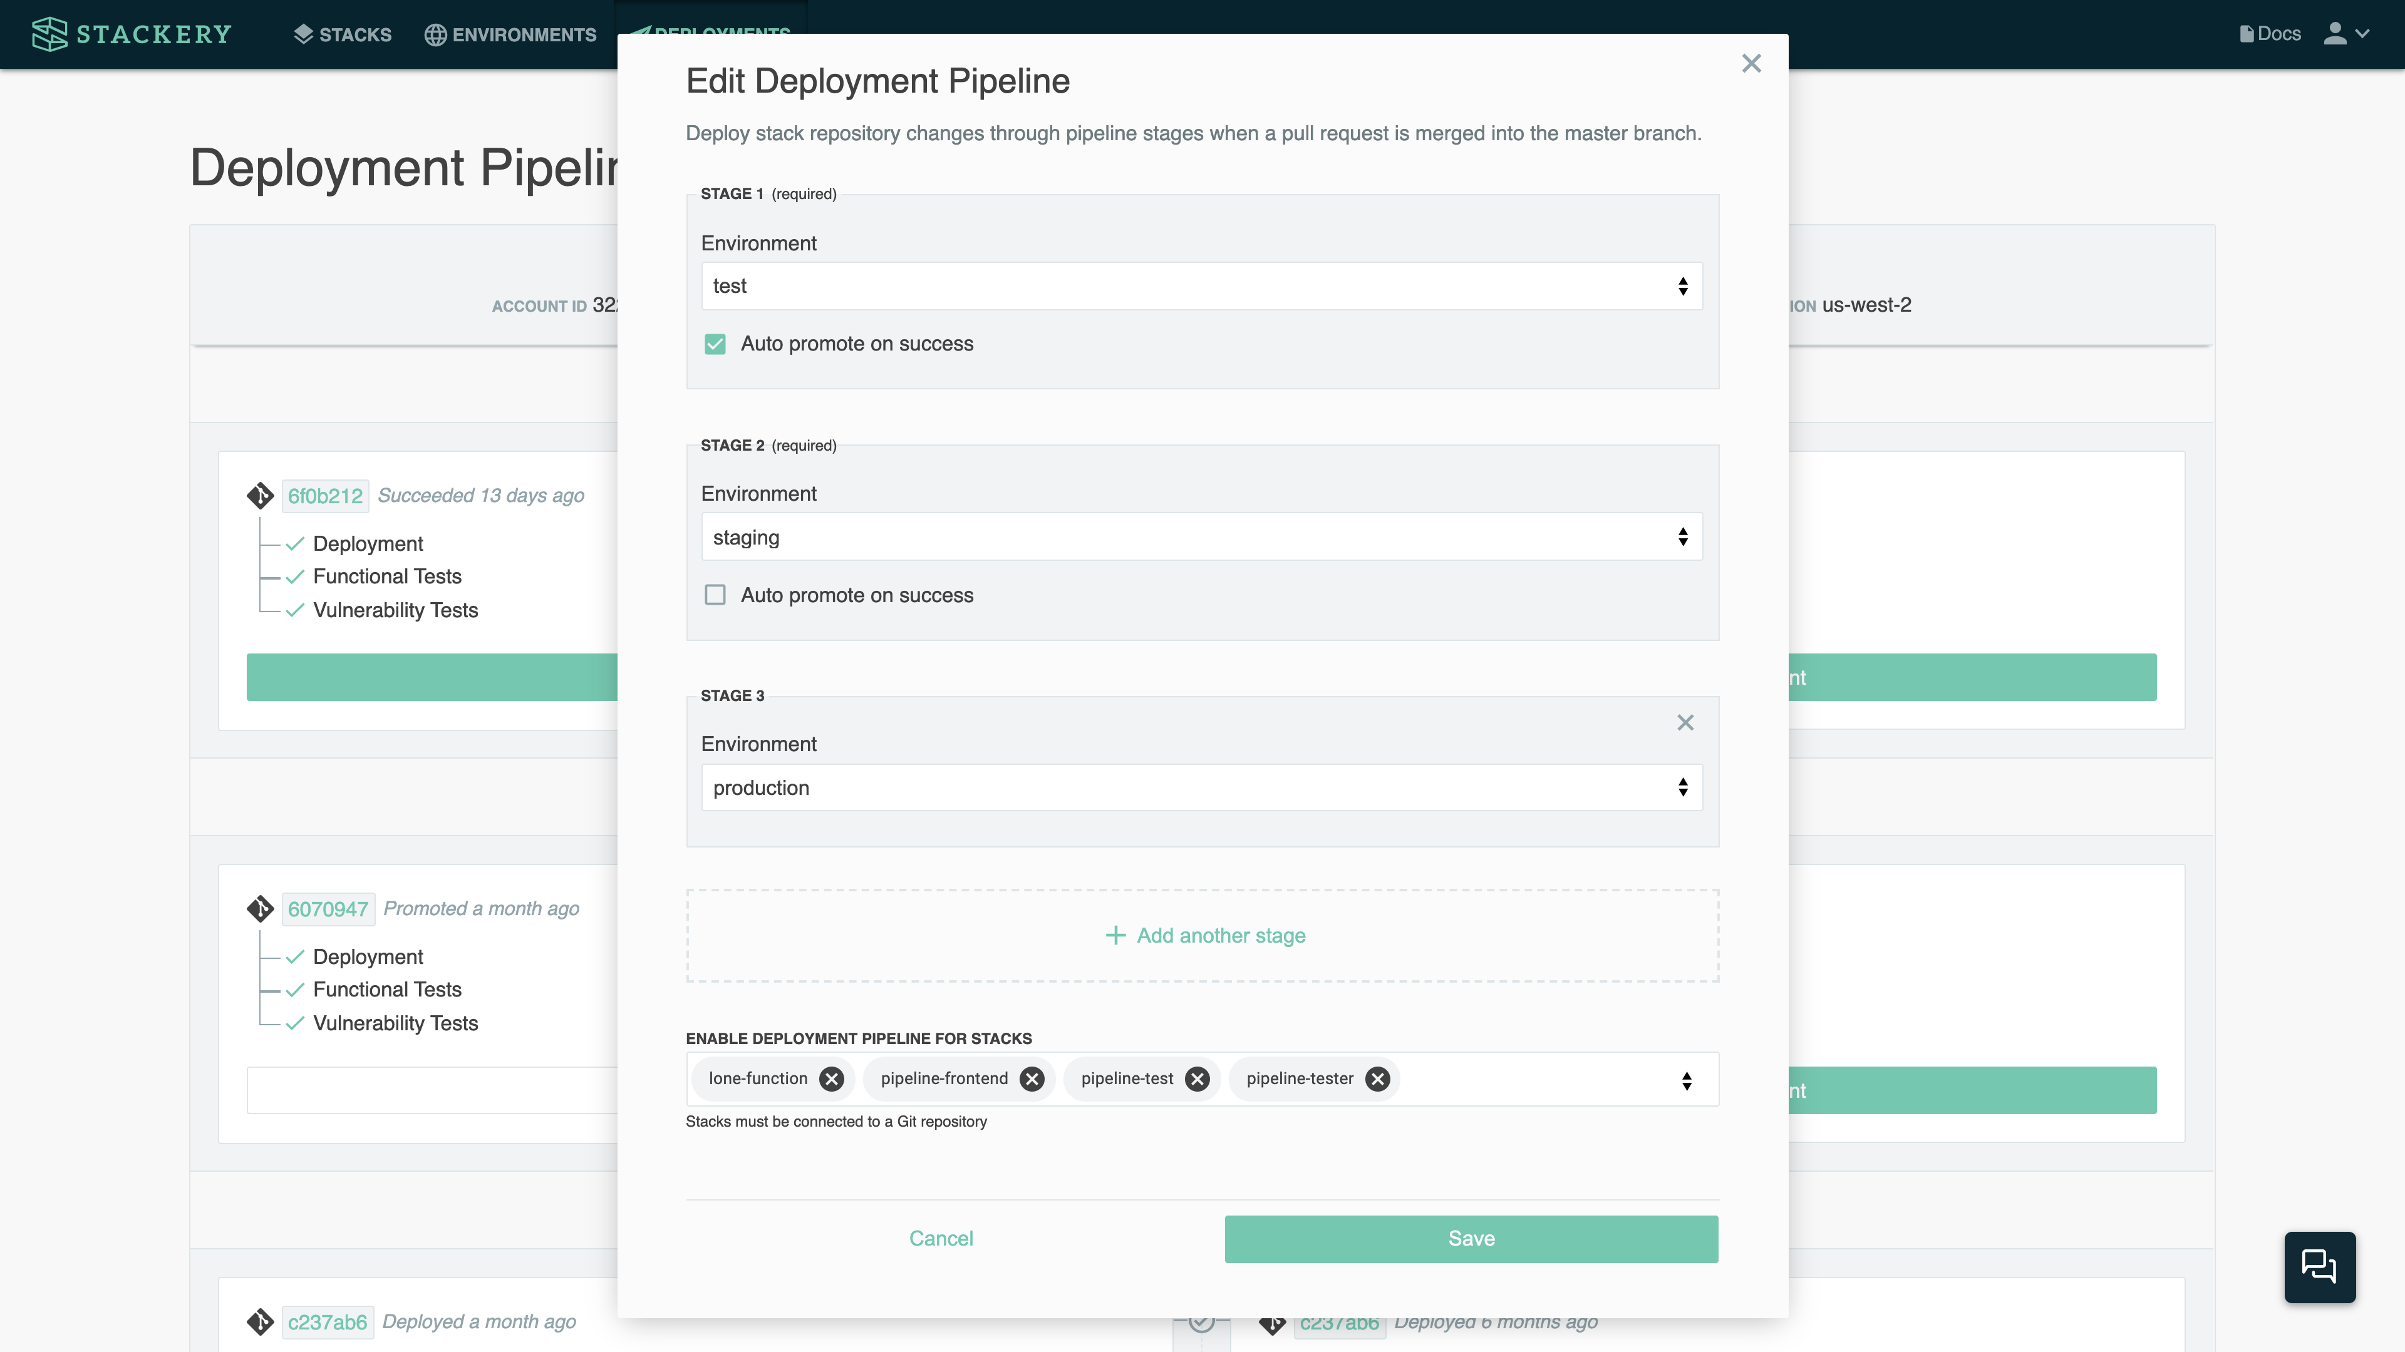The width and height of the screenshot is (2405, 1352).
Task: Click the Docs document icon
Action: point(2247,34)
